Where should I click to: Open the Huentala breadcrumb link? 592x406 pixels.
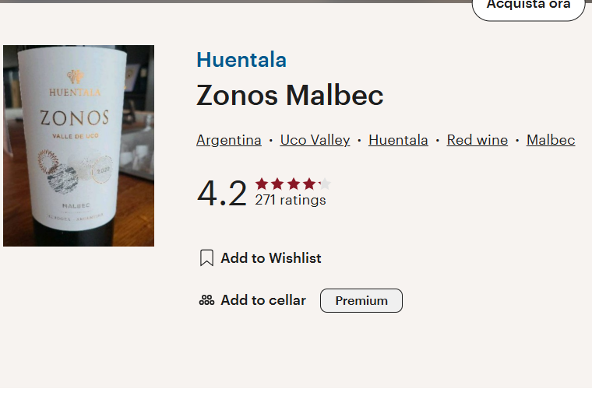(x=398, y=140)
